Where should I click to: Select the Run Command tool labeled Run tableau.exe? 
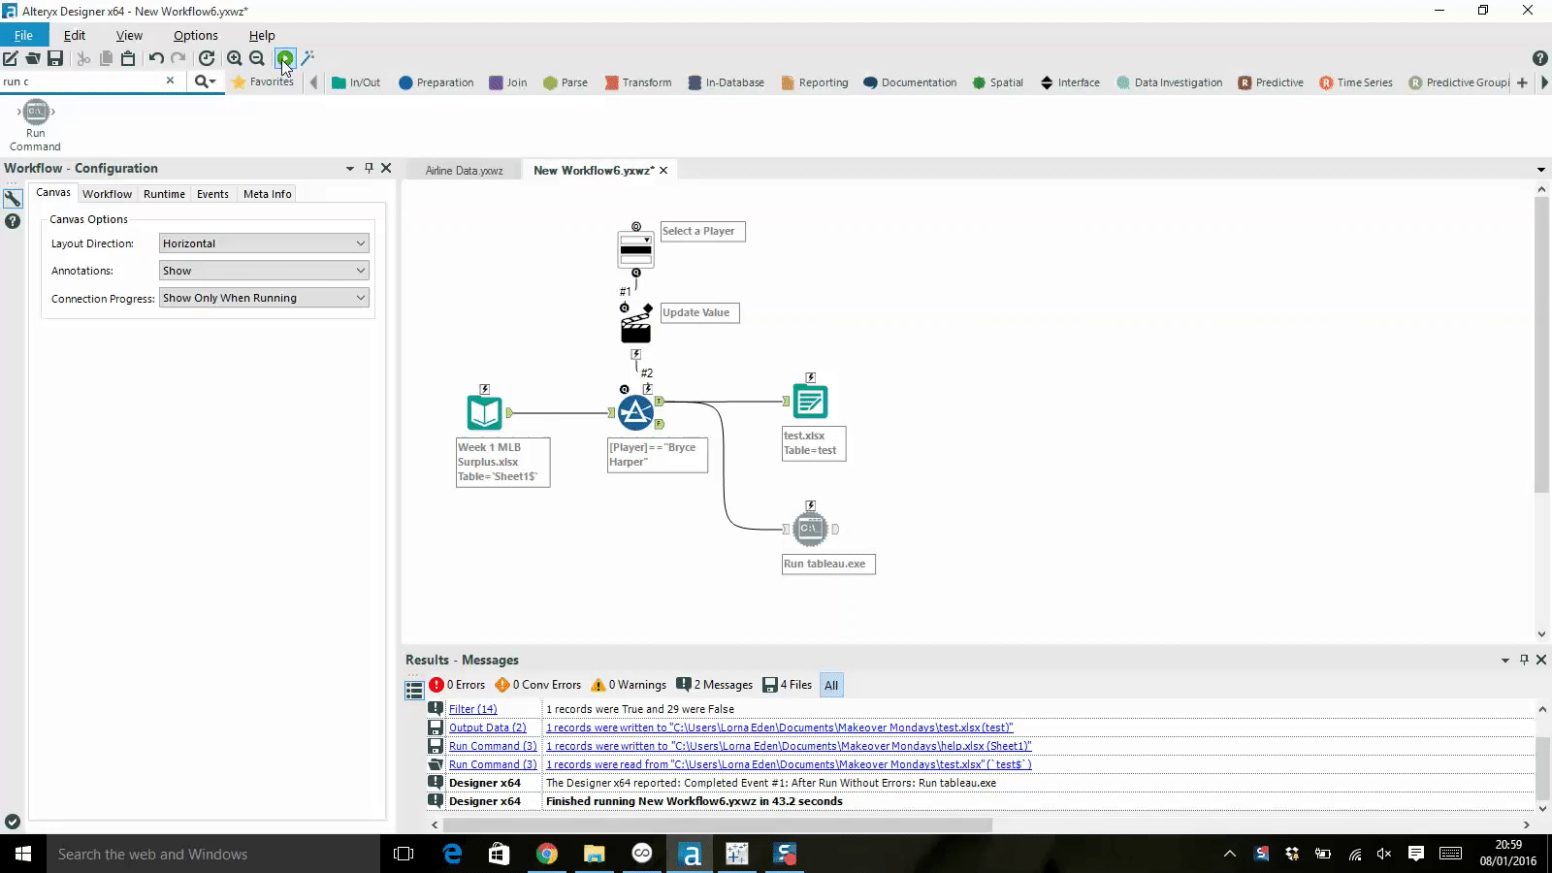(810, 528)
